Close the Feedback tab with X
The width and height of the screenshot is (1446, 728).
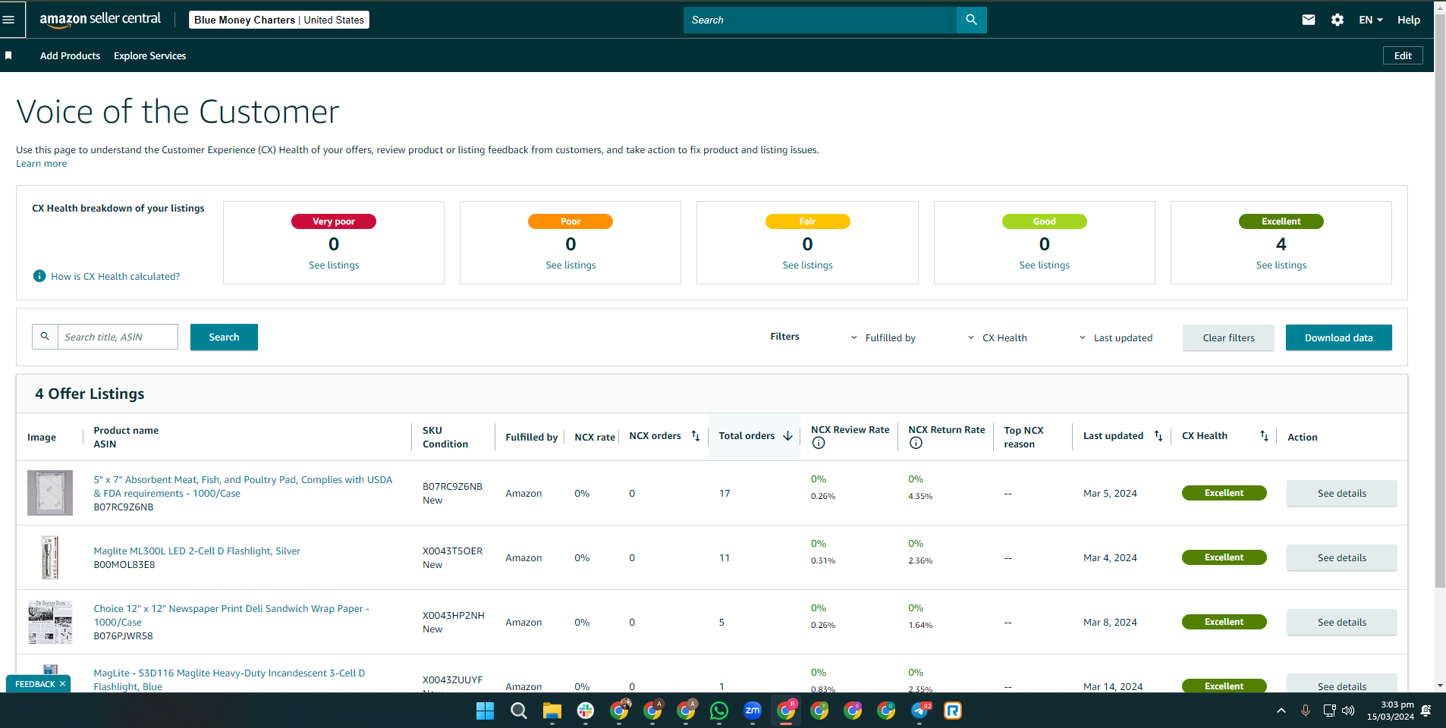pos(62,684)
